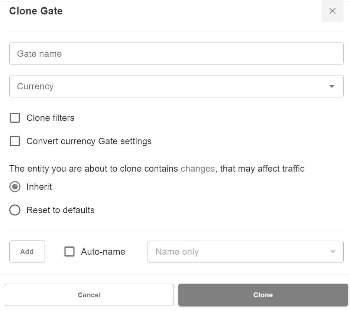Click the 'Auto-name' label text
This screenshot has width=350, height=311.
click(x=103, y=252)
